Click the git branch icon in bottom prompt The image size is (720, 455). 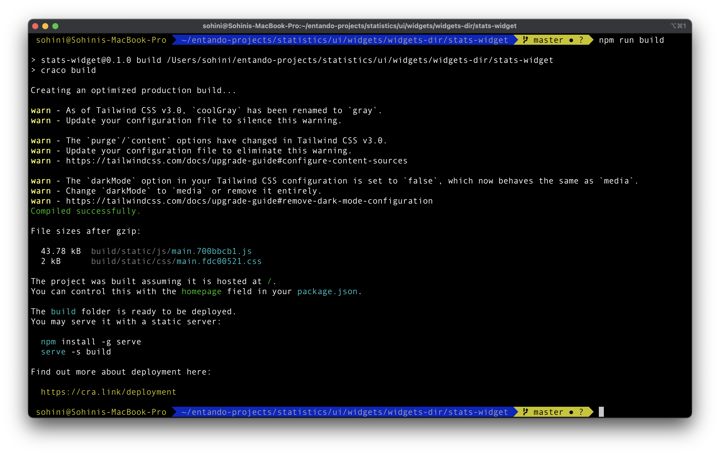pos(525,412)
